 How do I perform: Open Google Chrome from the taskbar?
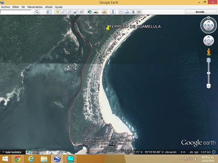(17, 159)
